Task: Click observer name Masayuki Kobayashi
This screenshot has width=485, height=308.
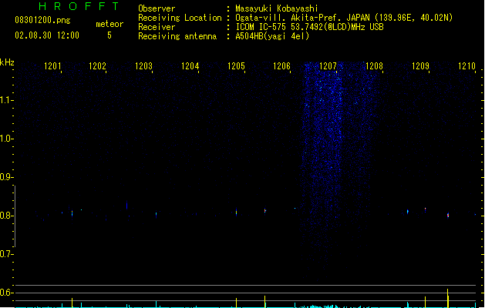Action: (x=277, y=8)
